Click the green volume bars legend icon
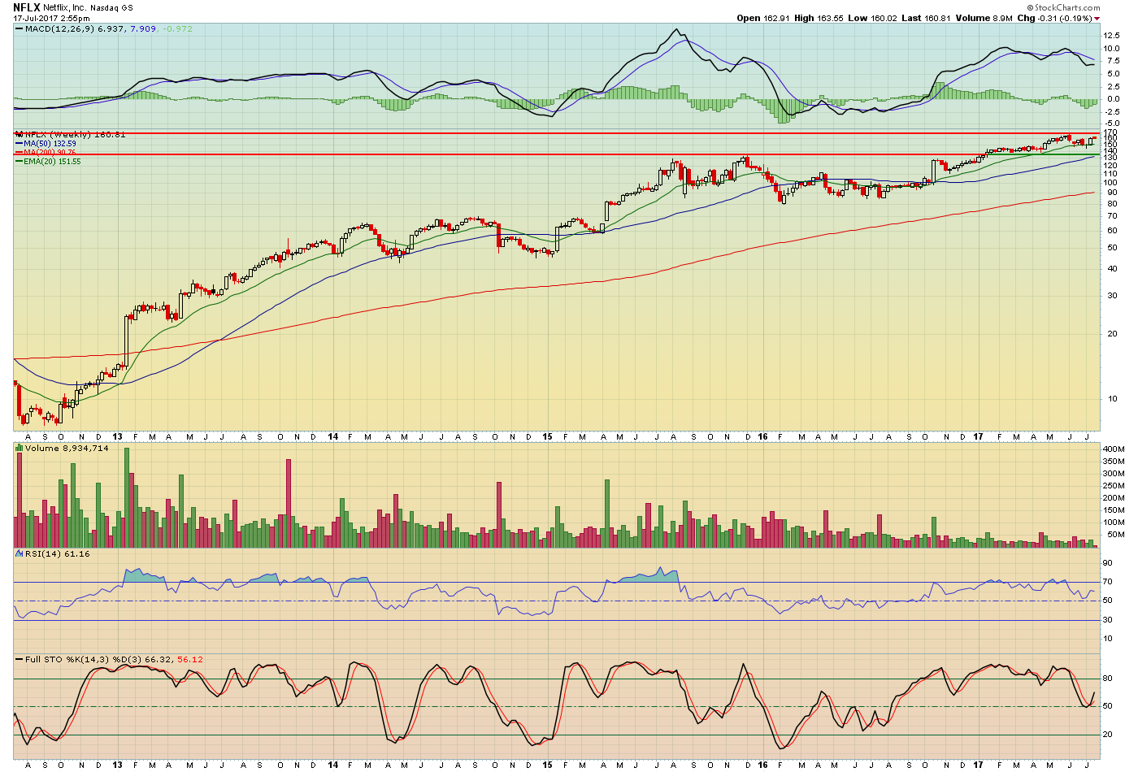 tap(19, 448)
